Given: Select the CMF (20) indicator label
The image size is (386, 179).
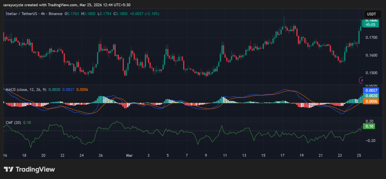Looking at the screenshot, I should (x=13, y=122).
